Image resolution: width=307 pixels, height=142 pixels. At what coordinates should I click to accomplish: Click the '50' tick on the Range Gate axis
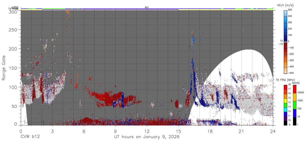point(14,106)
